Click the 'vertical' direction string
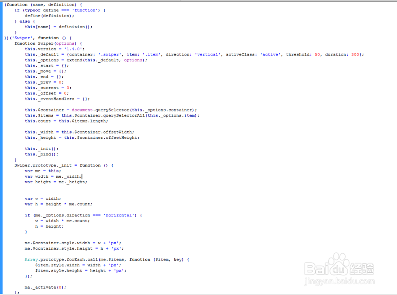Screen dimensions: 397x295 [207, 55]
